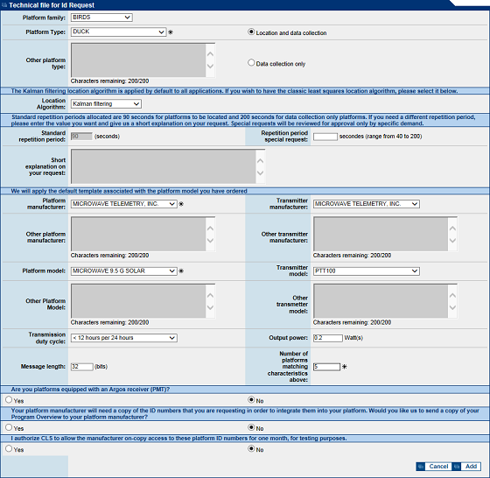Open the Platform family dropdown
Image resolution: width=490 pixels, height=478 pixels.
(101, 18)
